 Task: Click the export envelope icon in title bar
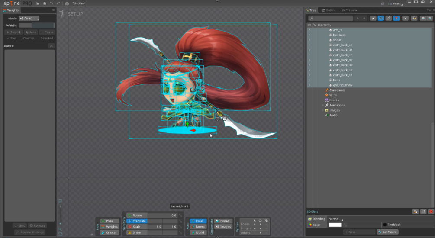[67, 3]
